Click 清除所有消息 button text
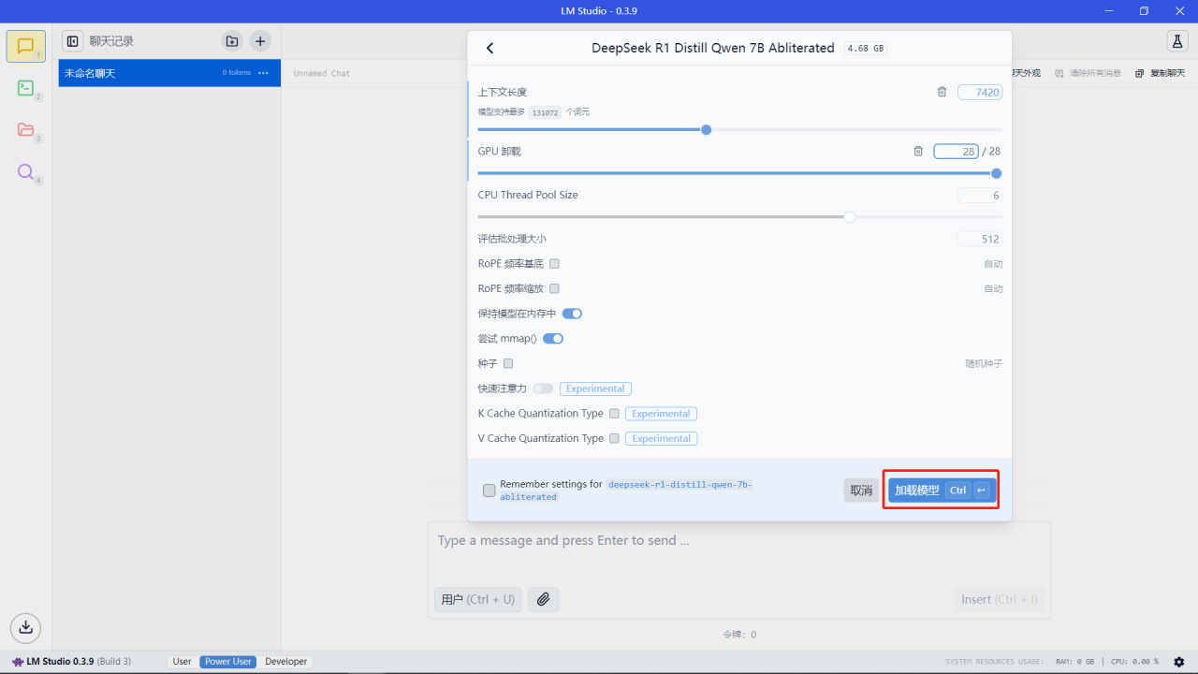This screenshot has height=674, width=1198. coord(1095,73)
